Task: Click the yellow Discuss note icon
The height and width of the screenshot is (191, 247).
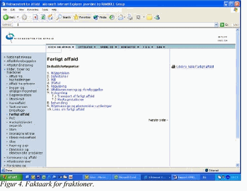Action: (150, 17)
